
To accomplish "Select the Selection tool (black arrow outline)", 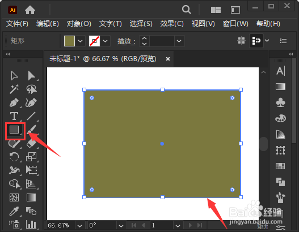I will pyautogui.click(x=14, y=76).
